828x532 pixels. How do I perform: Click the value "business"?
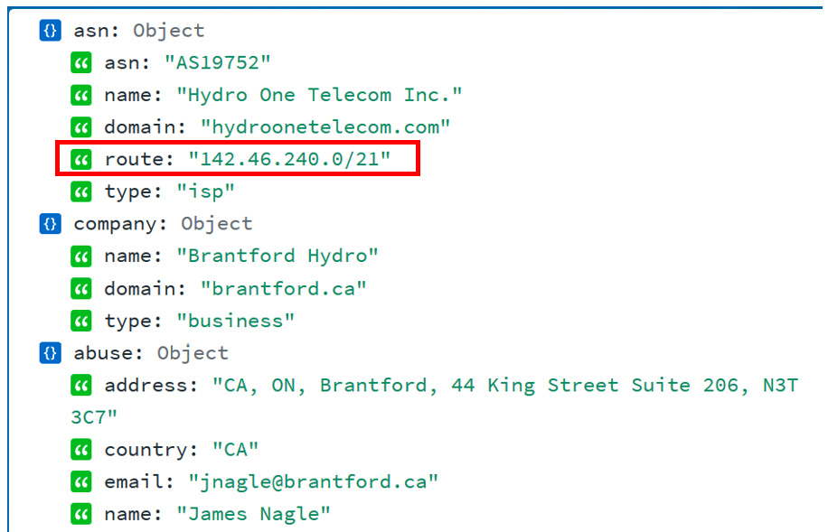(x=236, y=321)
